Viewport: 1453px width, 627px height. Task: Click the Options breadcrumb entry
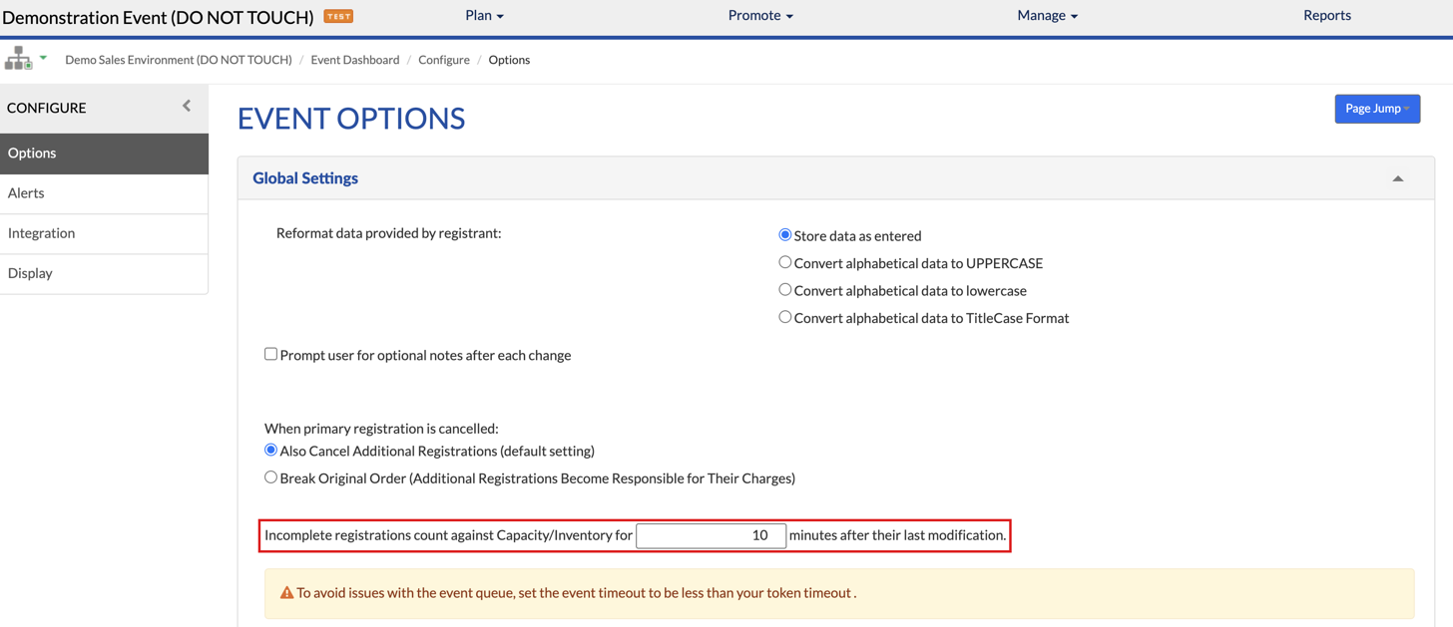point(509,60)
